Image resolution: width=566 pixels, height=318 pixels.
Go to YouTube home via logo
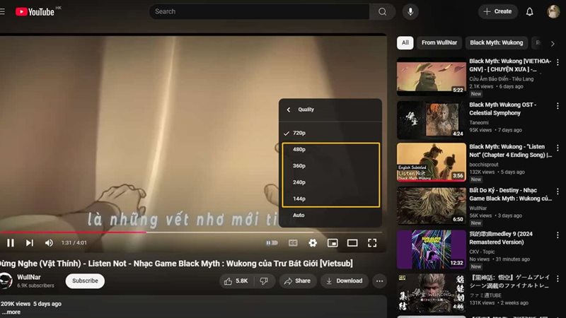[x=35, y=12]
